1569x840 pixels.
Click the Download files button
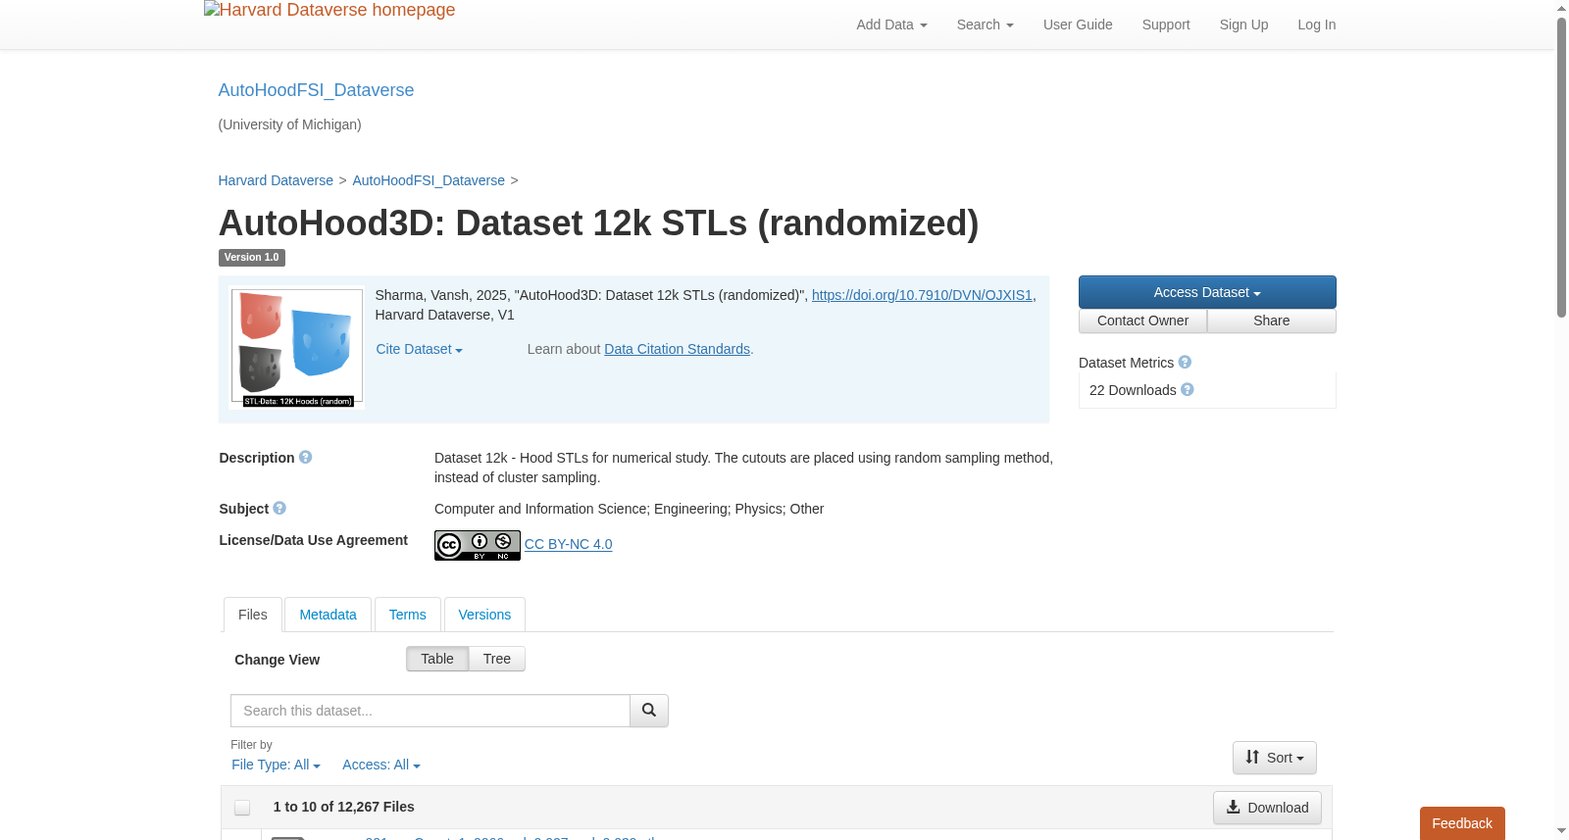(x=1267, y=808)
